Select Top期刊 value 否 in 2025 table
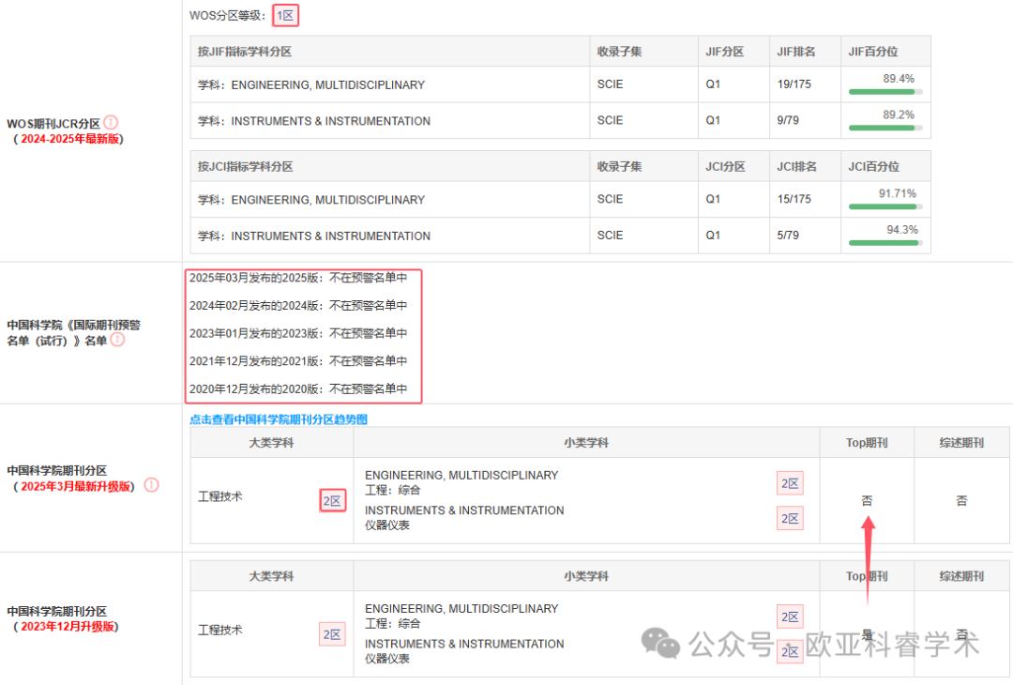Viewport: 1013px width, 685px height. coord(867,501)
